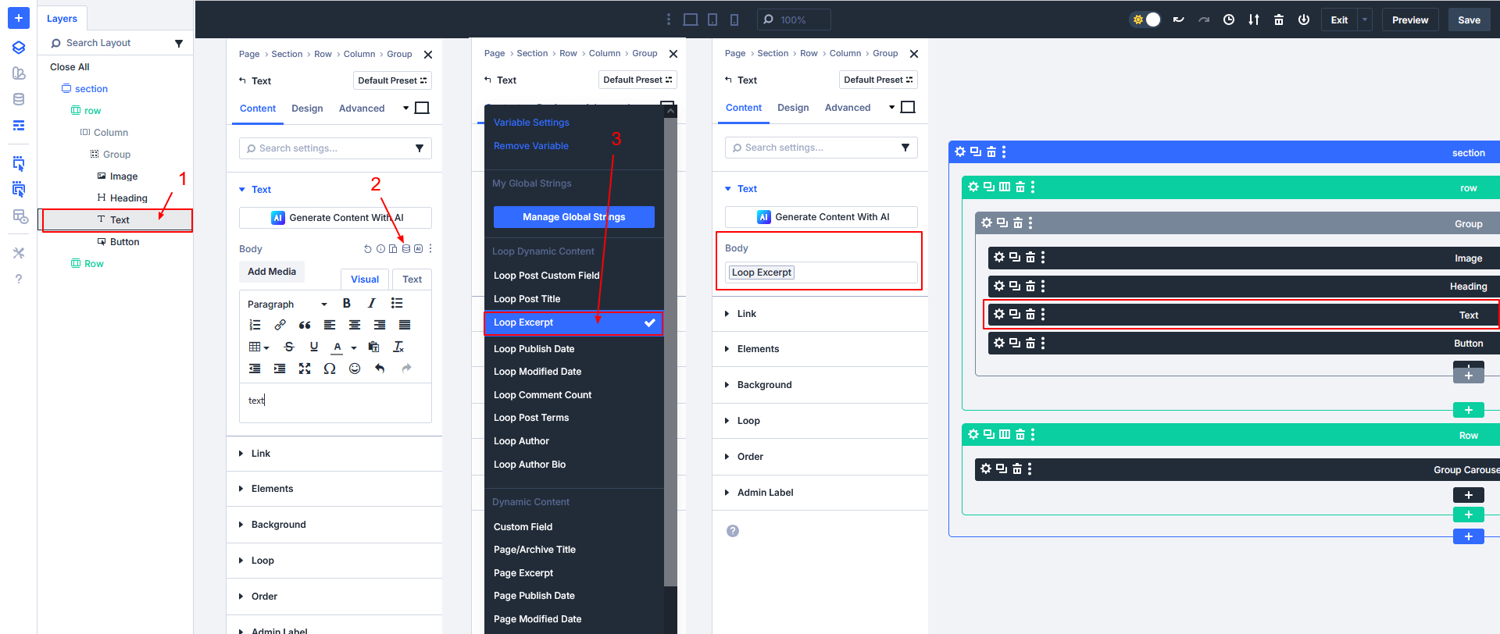The height and width of the screenshot is (634, 1500).
Task: Delete the Button module with its trash icon
Action: click(x=1030, y=343)
